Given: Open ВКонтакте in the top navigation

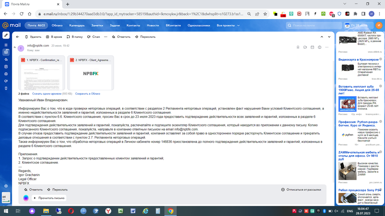Looking at the screenshot, I should point(173,26).
